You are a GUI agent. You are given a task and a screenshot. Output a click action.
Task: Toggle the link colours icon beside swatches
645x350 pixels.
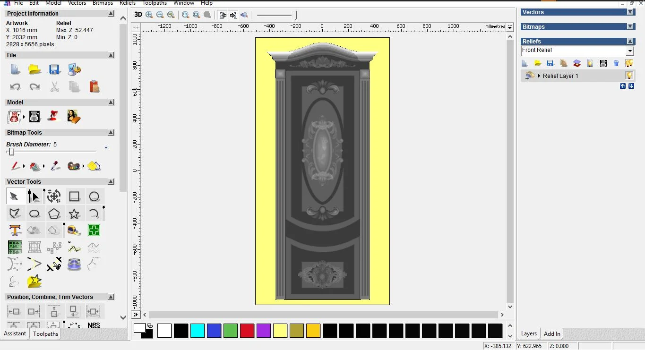[x=150, y=326]
